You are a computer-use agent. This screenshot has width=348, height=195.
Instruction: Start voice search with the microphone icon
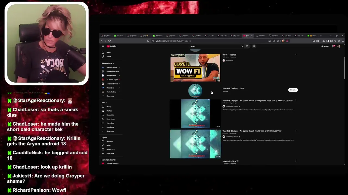254,46
